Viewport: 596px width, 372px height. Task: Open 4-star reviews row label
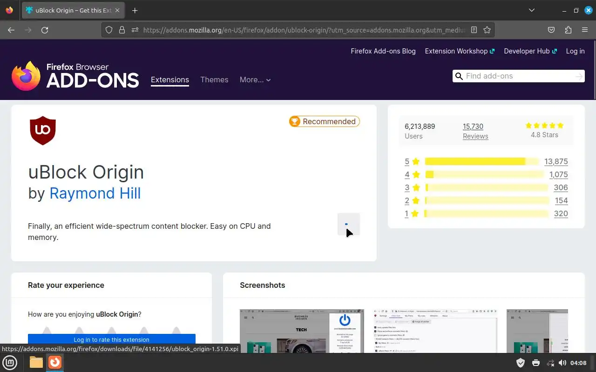click(x=412, y=174)
